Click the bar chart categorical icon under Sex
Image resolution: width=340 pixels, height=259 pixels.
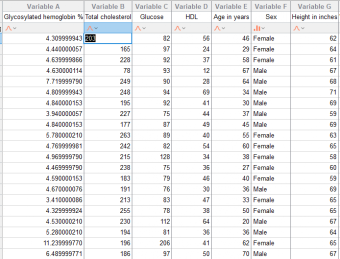257,28
